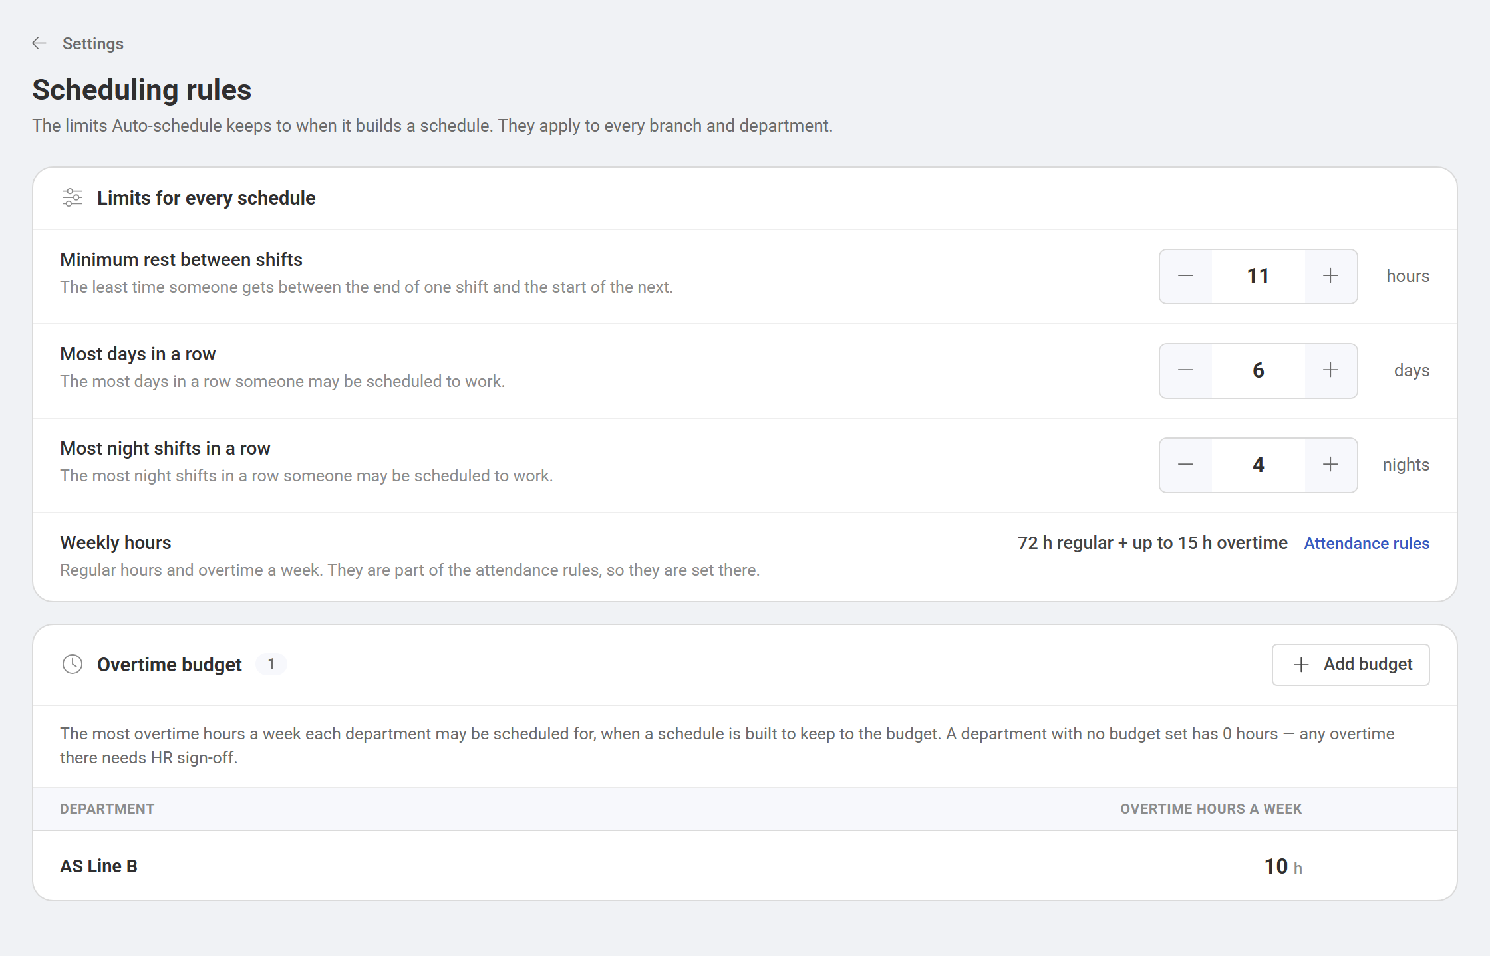Click the OVERTIME HOURS A WEEK column header
1490x956 pixels.
pyautogui.click(x=1211, y=809)
